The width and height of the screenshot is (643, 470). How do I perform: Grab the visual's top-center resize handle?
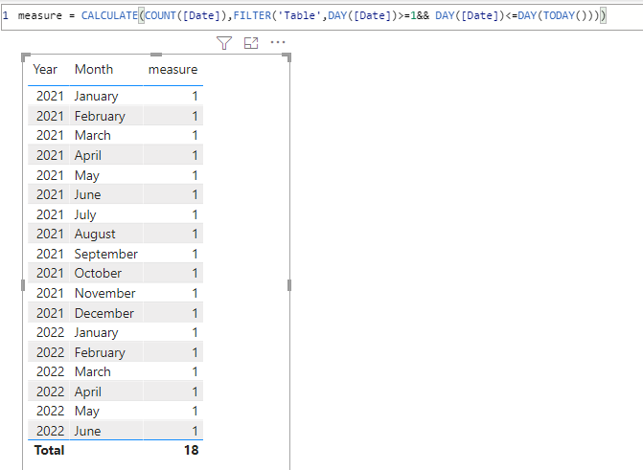pos(156,55)
